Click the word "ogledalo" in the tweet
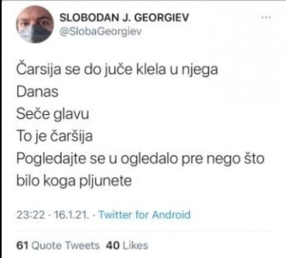Screen dimensions: 286x258 click(149, 159)
